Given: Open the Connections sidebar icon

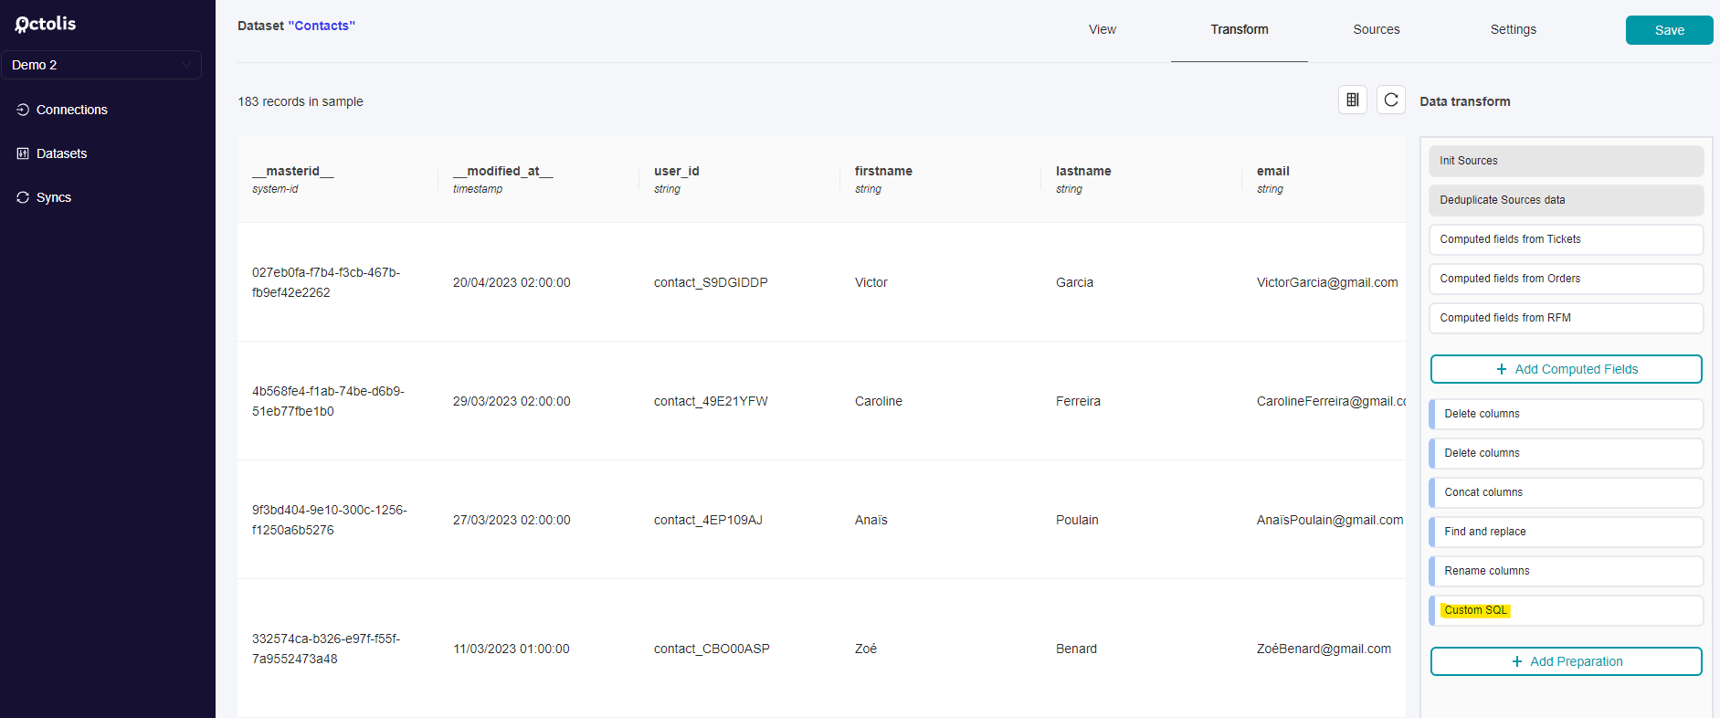Looking at the screenshot, I should click(23, 110).
